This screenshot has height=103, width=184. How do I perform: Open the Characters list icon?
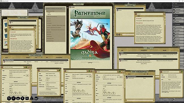click(x=174, y=18)
